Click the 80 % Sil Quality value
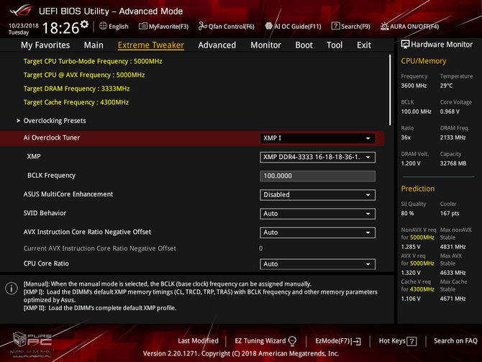Image resolution: width=482 pixels, height=362 pixels. coord(407,213)
